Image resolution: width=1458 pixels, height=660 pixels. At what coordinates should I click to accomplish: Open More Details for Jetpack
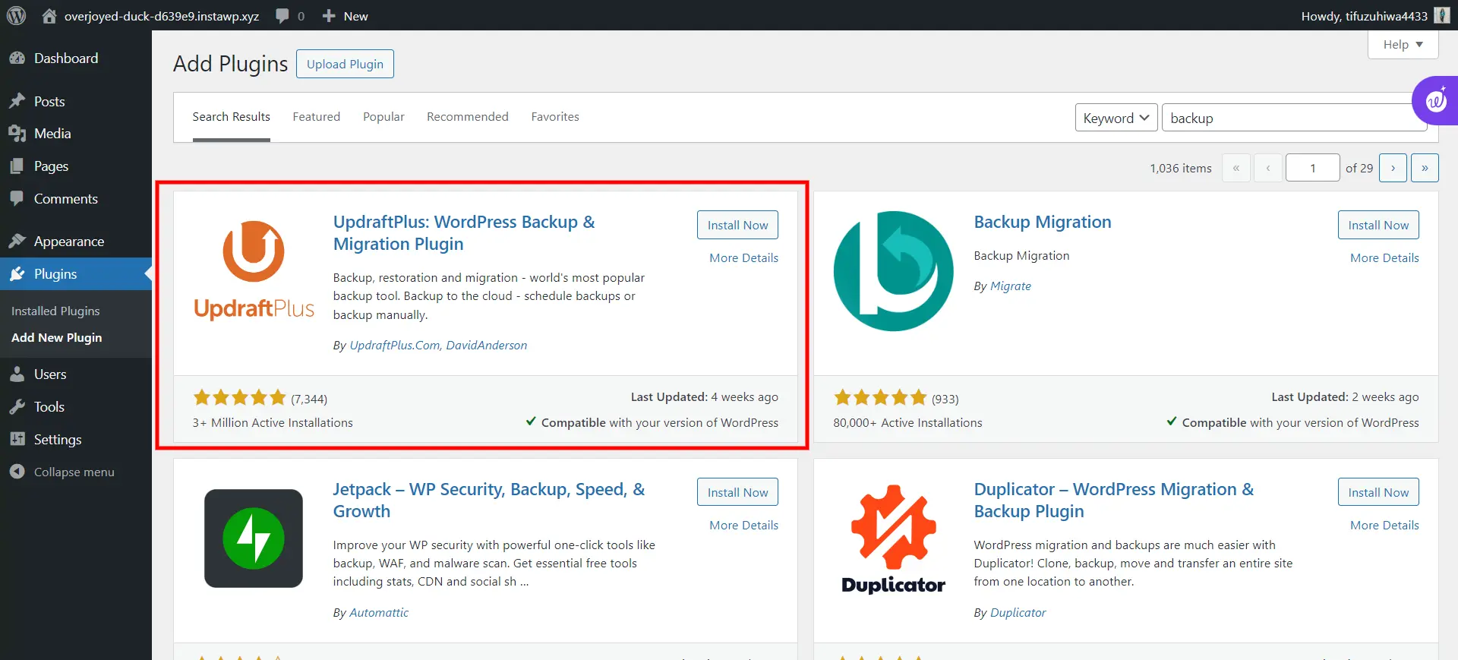click(x=743, y=526)
